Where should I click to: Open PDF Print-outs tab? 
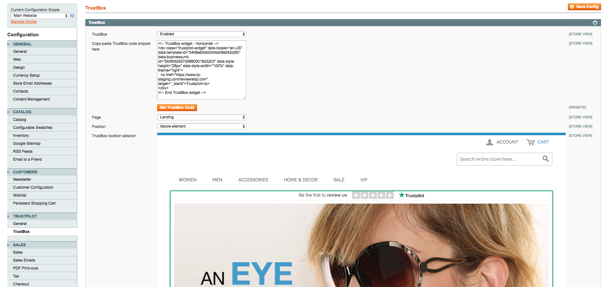(42, 268)
